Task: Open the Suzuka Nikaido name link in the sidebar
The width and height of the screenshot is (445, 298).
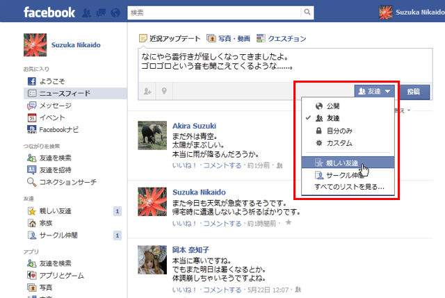Action: click(x=76, y=45)
